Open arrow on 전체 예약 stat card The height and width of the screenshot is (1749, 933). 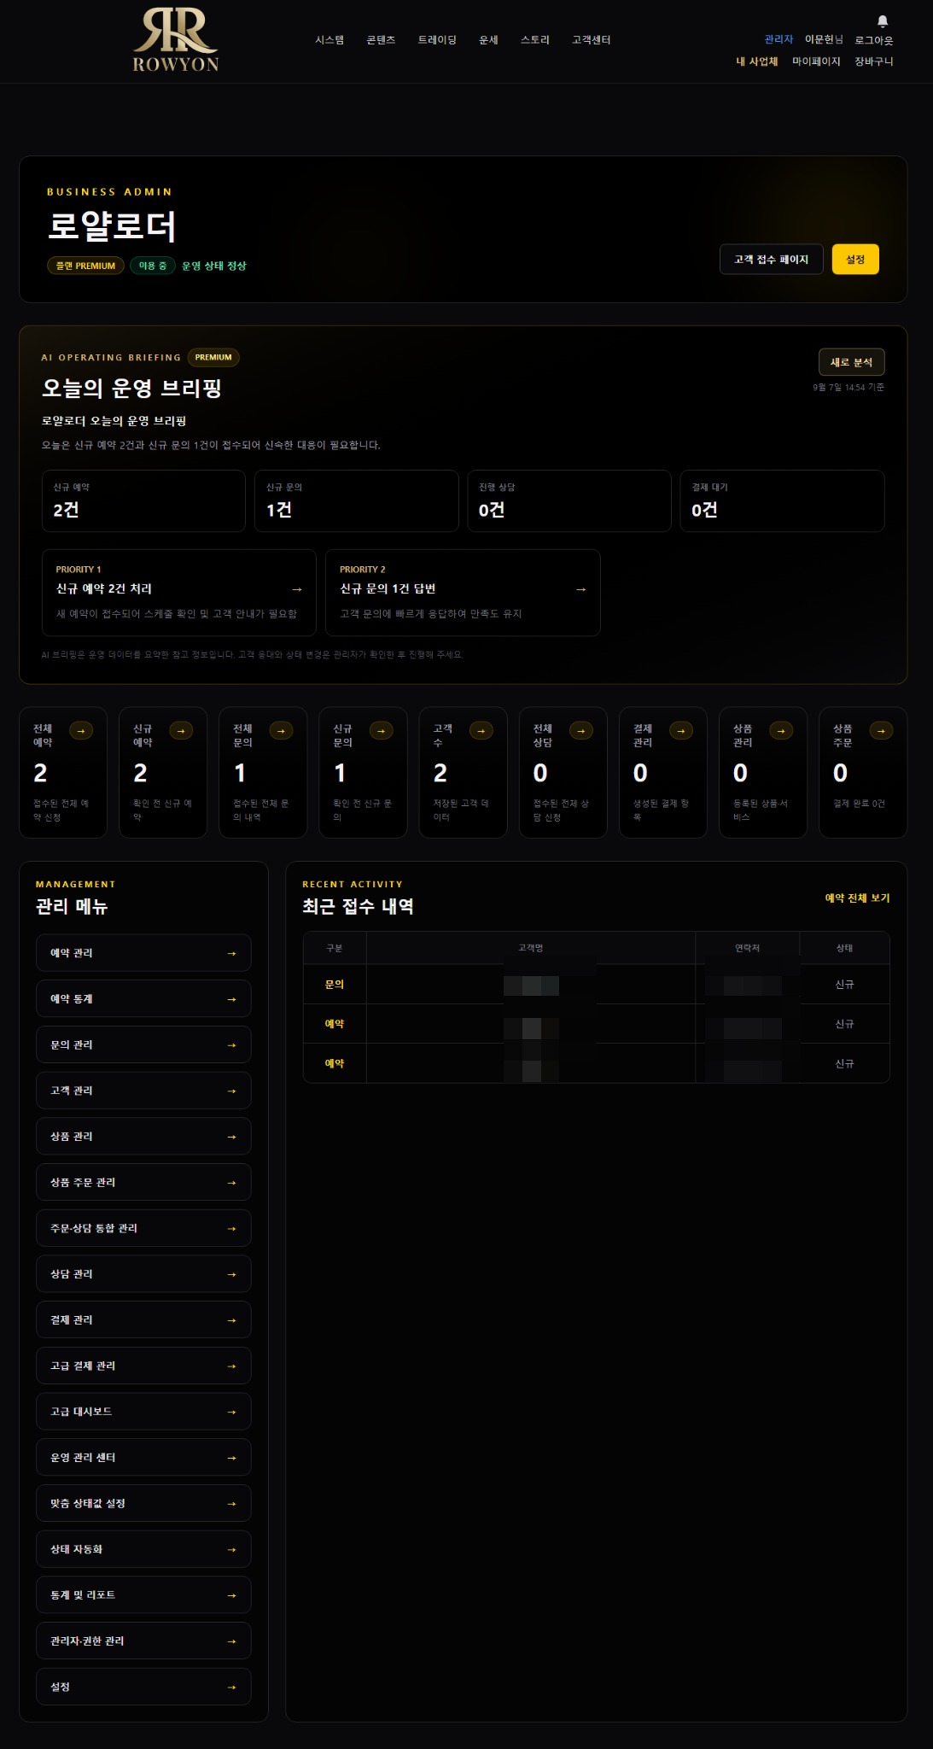point(81,731)
